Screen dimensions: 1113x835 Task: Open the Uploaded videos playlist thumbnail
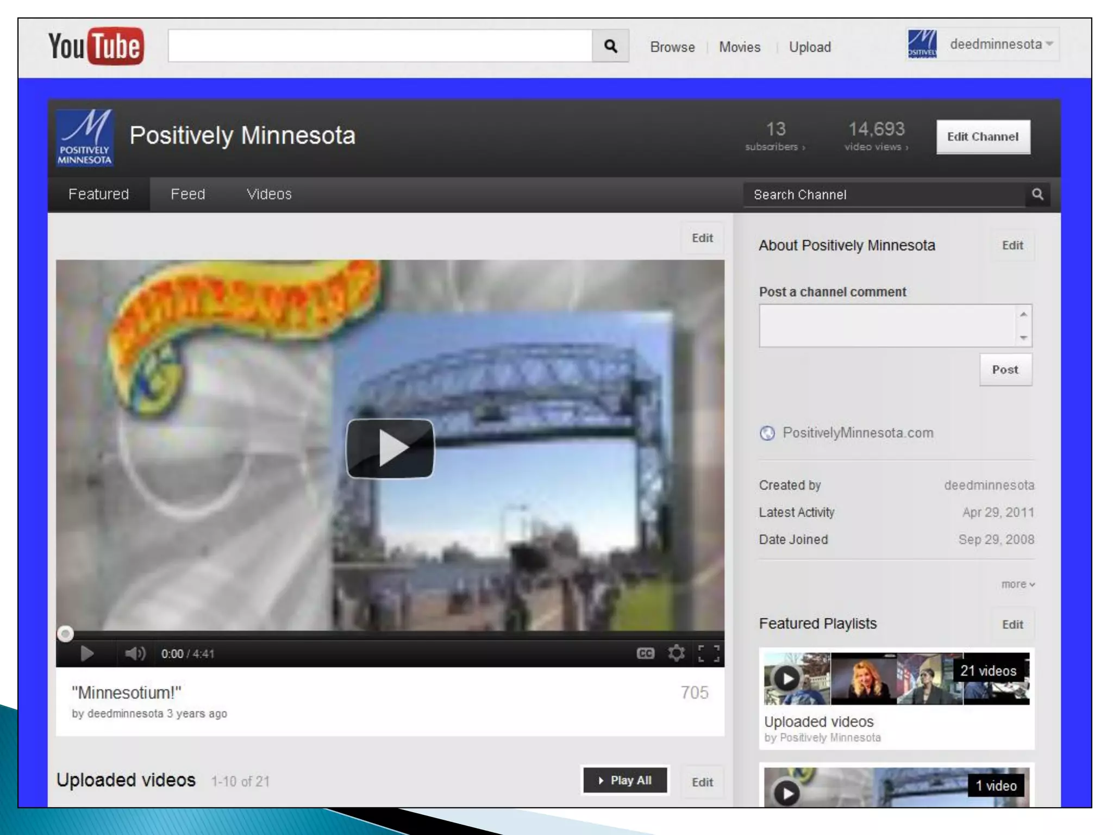[896, 678]
